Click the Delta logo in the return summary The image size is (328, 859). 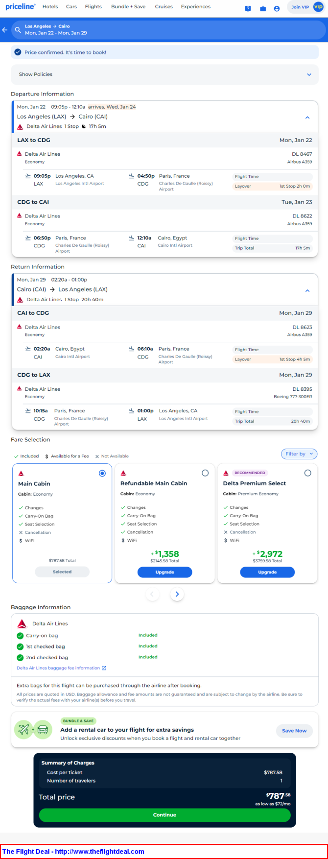pyautogui.click(x=20, y=300)
